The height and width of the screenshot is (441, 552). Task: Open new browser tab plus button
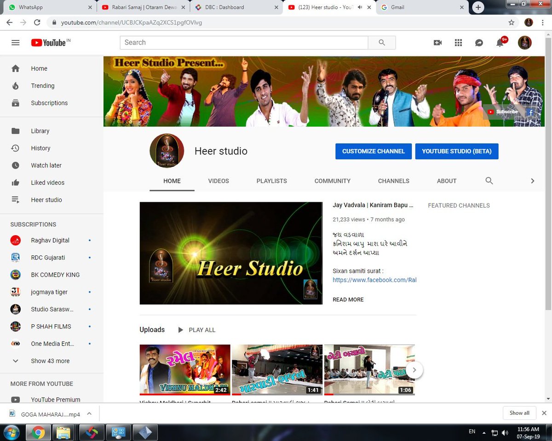(x=478, y=7)
